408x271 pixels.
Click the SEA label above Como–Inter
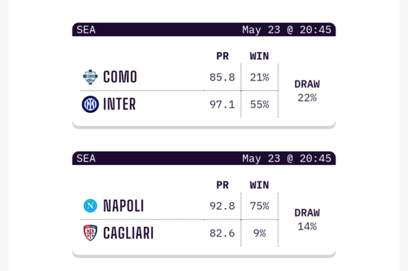tap(86, 30)
